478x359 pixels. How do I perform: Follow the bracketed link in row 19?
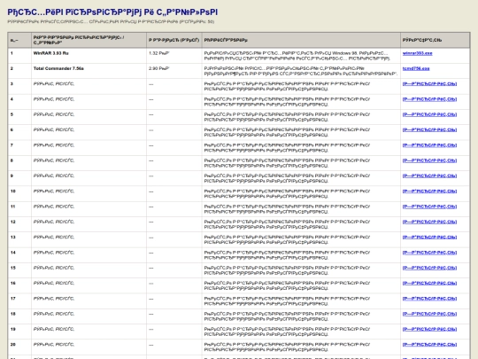(x=429, y=329)
